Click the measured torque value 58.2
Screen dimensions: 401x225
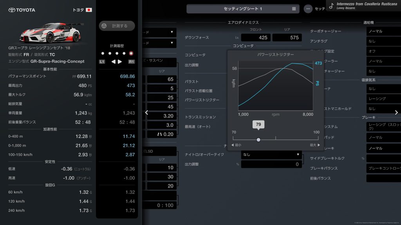pos(130,95)
